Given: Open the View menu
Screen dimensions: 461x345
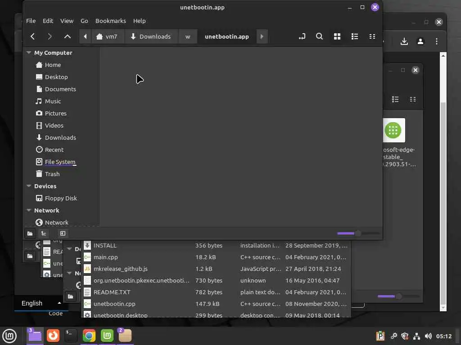Looking at the screenshot, I should pyautogui.click(x=67, y=21).
